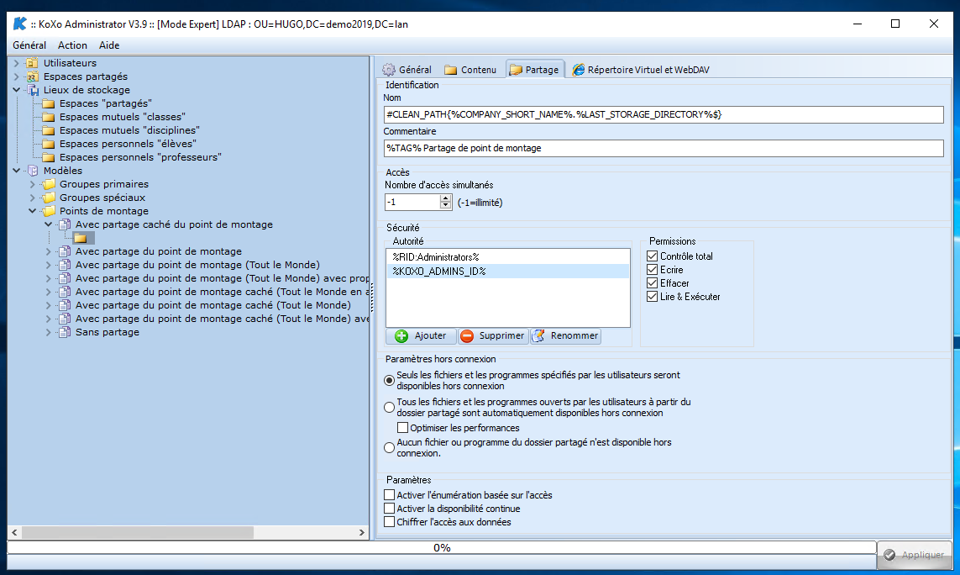
Task: Expand the Groupes spéciaux node
Action: 33,198
